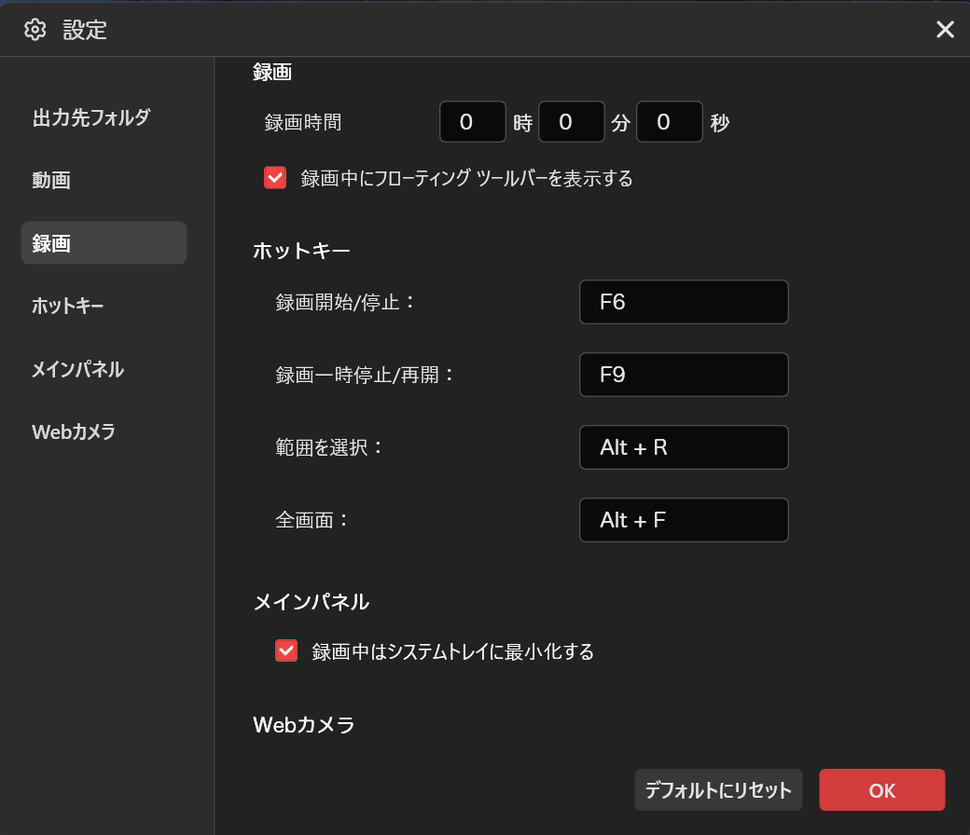Close the 設定 dialog with the X
The height and width of the screenshot is (835, 970).
pyautogui.click(x=945, y=30)
